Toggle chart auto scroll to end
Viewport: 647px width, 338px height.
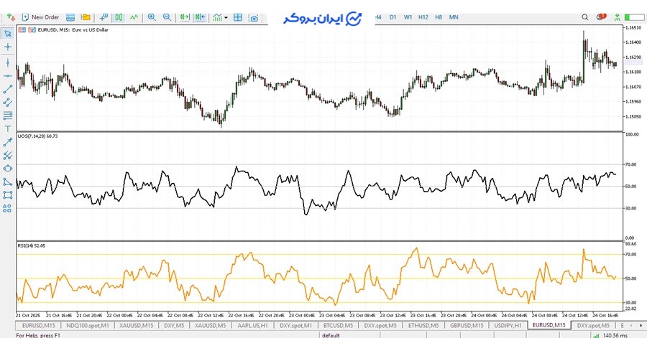tap(185, 17)
